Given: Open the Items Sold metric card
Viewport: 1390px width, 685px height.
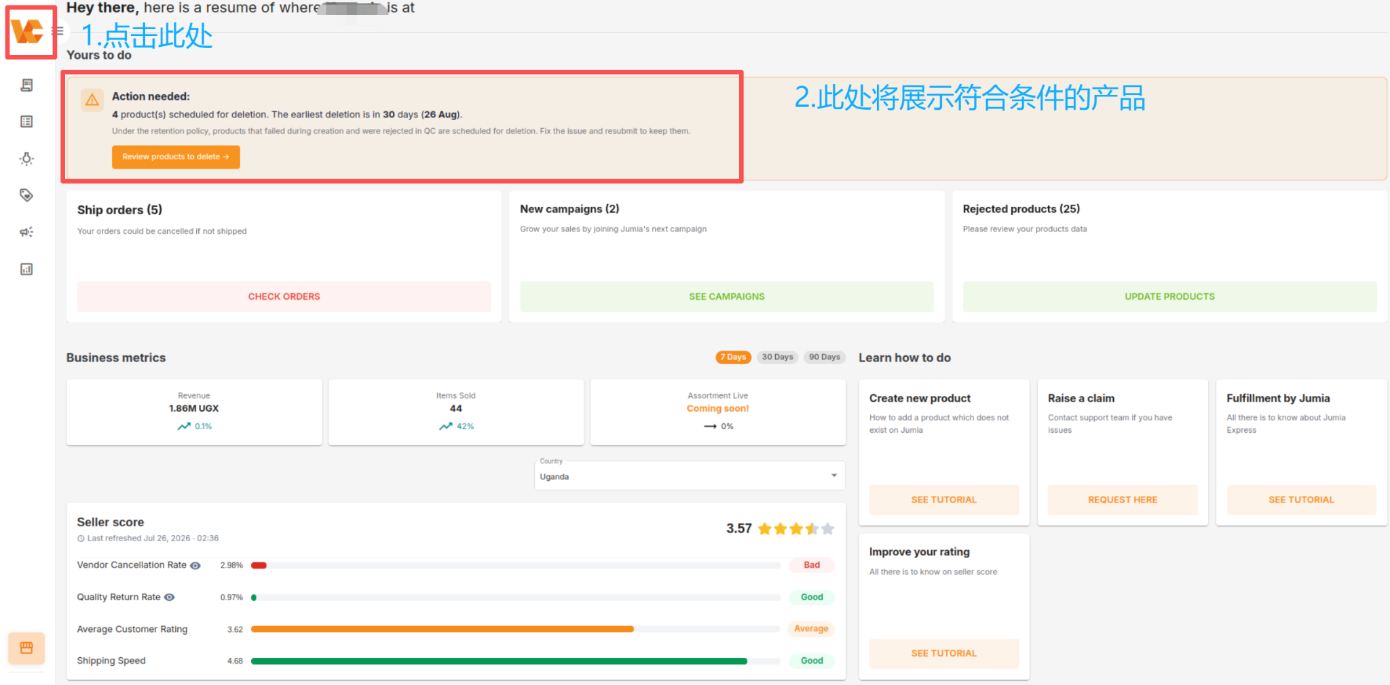Looking at the screenshot, I should (456, 412).
